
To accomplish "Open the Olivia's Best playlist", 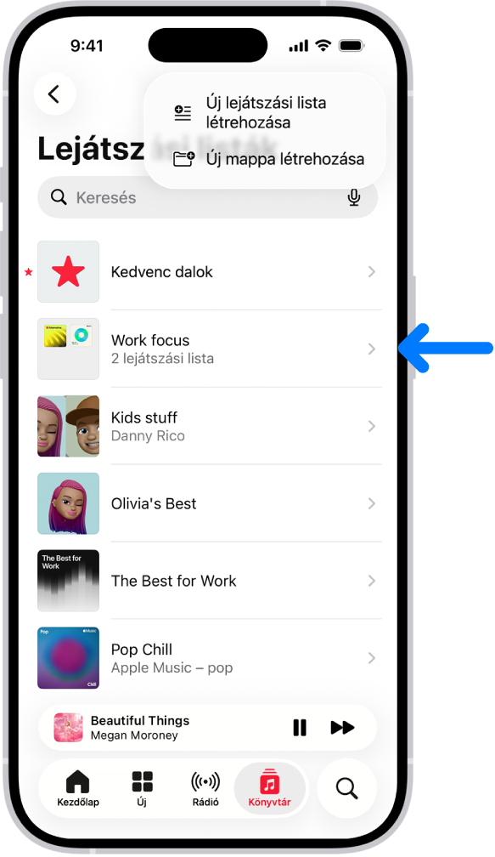I will point(210,503).
